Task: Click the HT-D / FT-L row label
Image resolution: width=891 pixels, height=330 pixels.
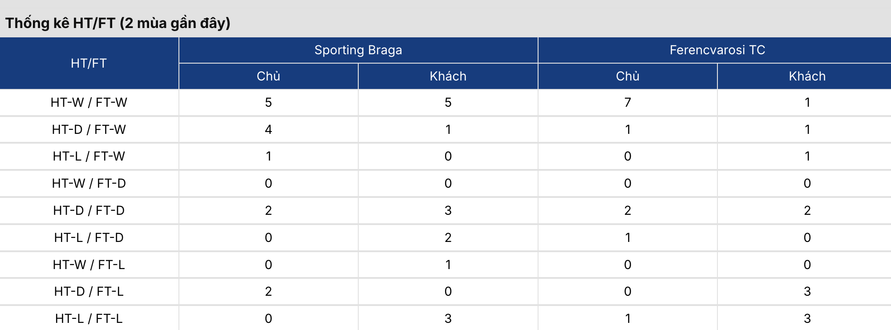Action: [x=89, y=292]
